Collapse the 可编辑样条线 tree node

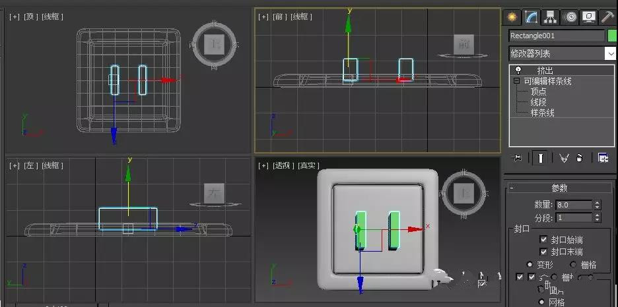(517, 81)
